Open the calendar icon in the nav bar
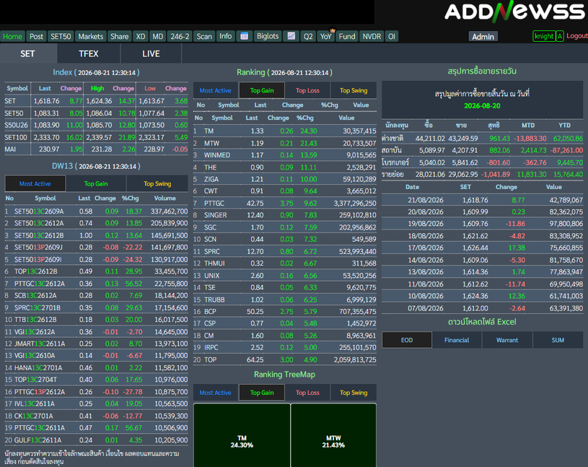Screen dimensions: 588x467 pyautogui.click(x=244, y=36)
